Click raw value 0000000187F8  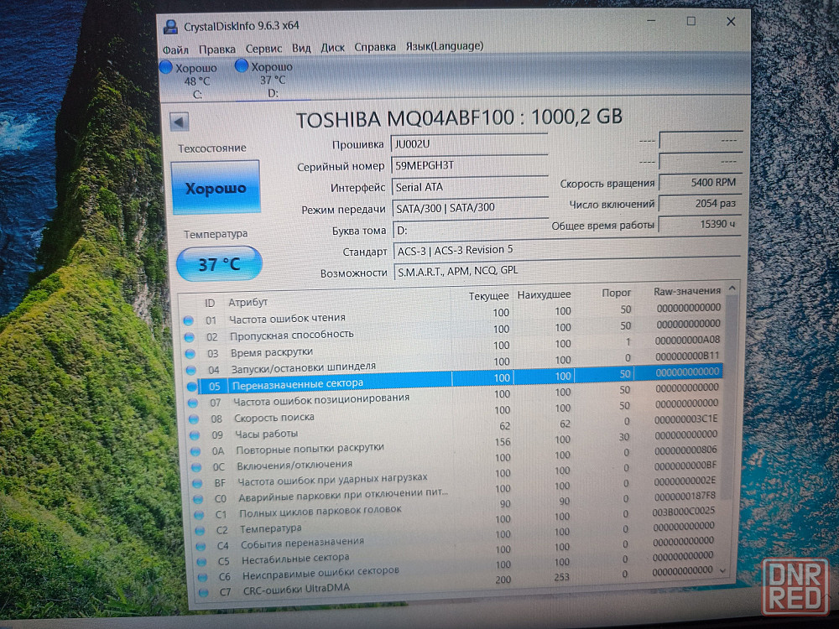click(x=684, y=496)
